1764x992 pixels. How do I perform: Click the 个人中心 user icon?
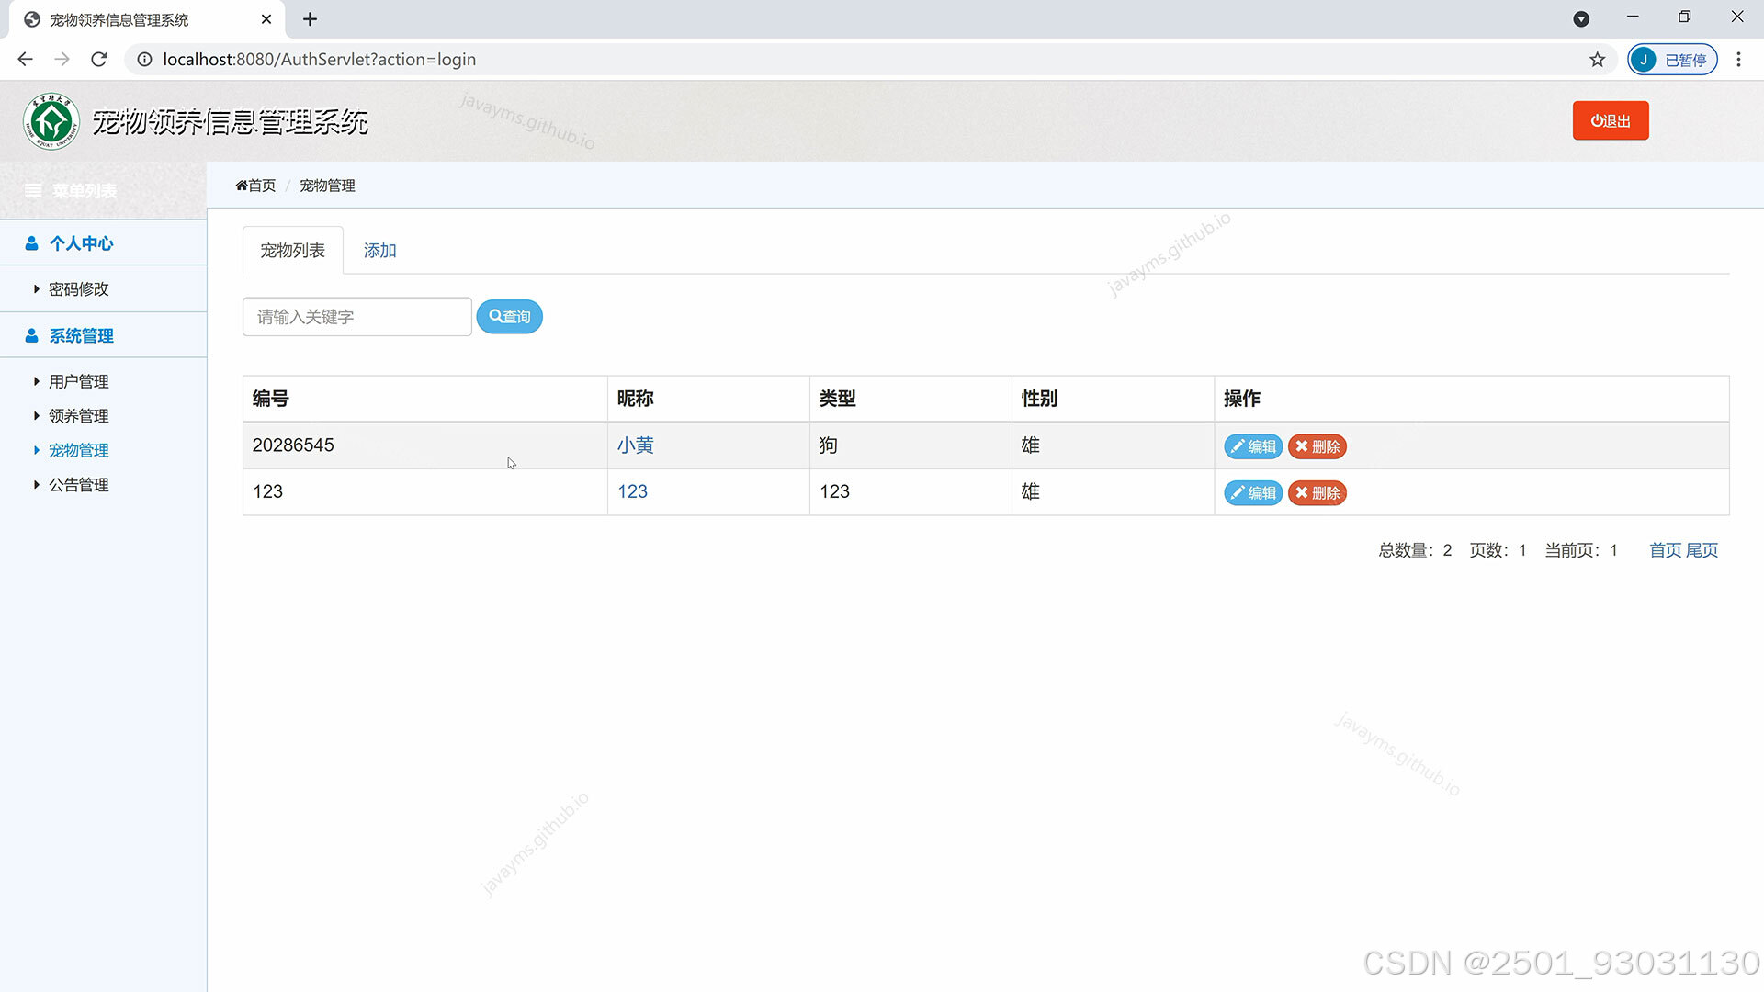[31, 243]
